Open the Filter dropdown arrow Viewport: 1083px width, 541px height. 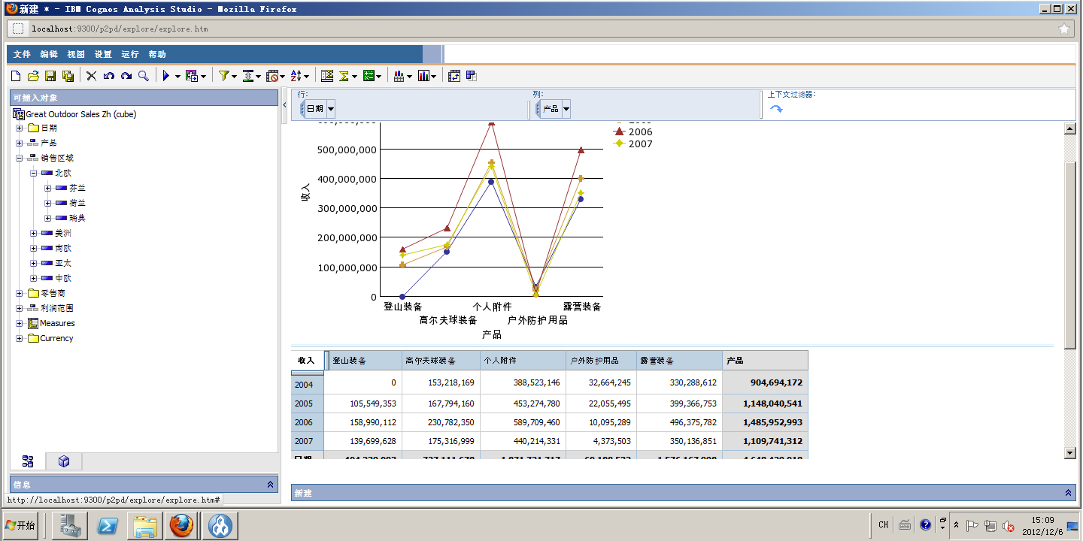coord(234,77)
